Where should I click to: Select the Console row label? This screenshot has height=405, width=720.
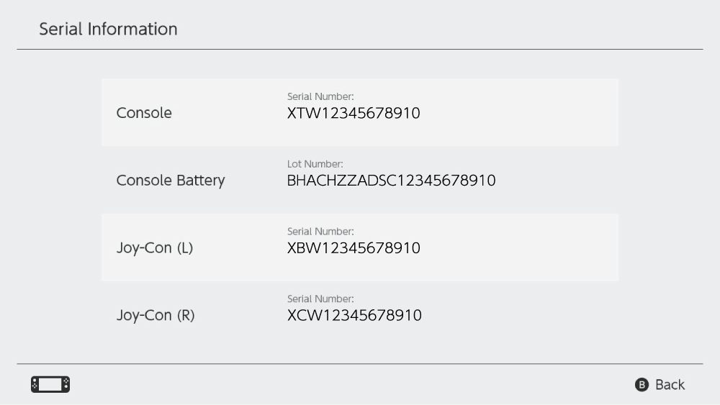[x=144, y=113]
